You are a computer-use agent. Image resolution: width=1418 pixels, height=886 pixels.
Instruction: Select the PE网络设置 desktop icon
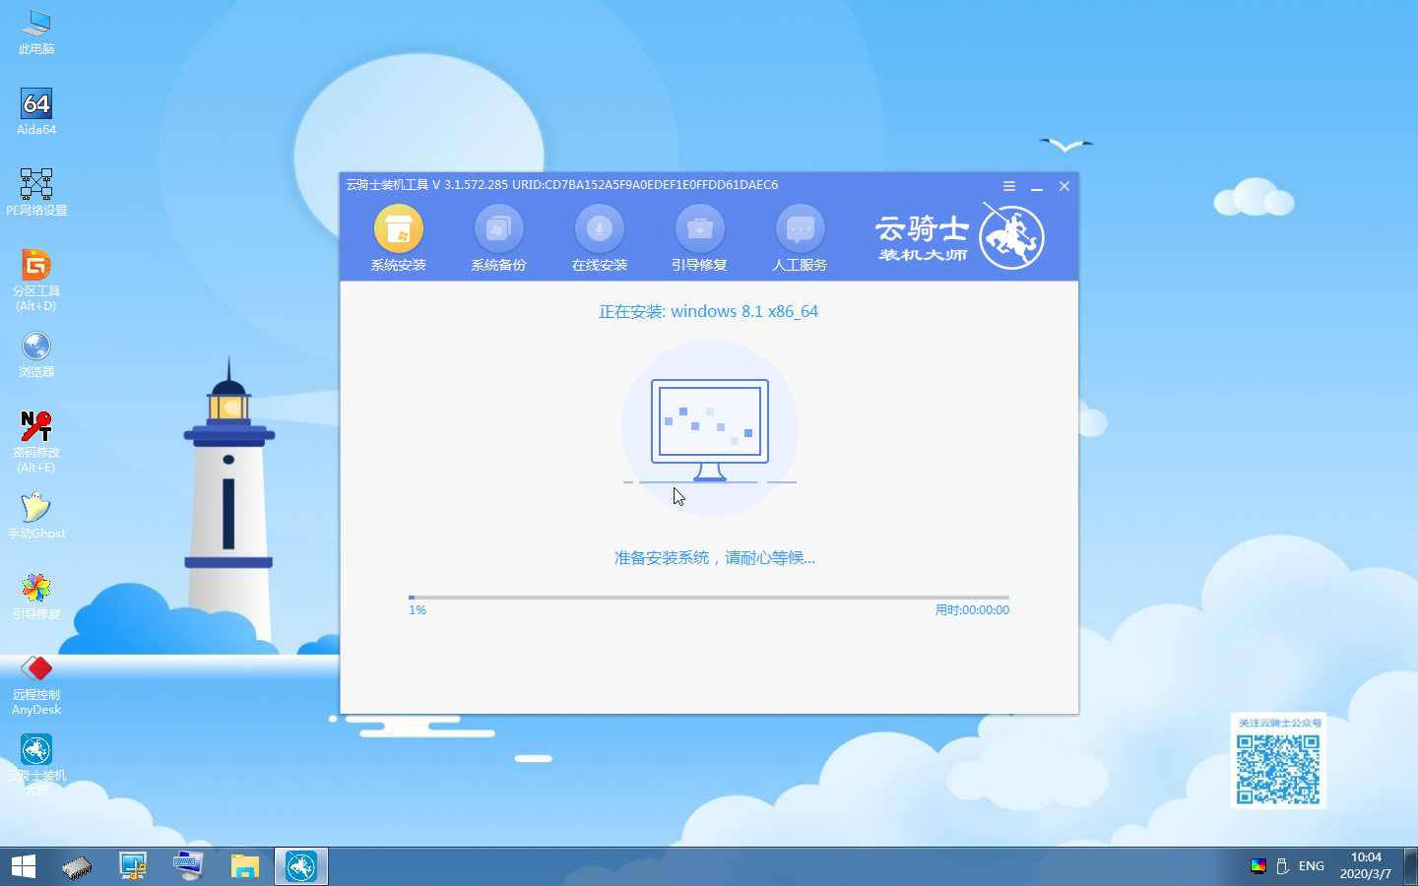(x=36, y=192)
